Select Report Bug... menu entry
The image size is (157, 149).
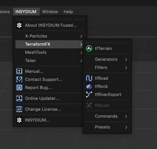(x=49, y=87)
